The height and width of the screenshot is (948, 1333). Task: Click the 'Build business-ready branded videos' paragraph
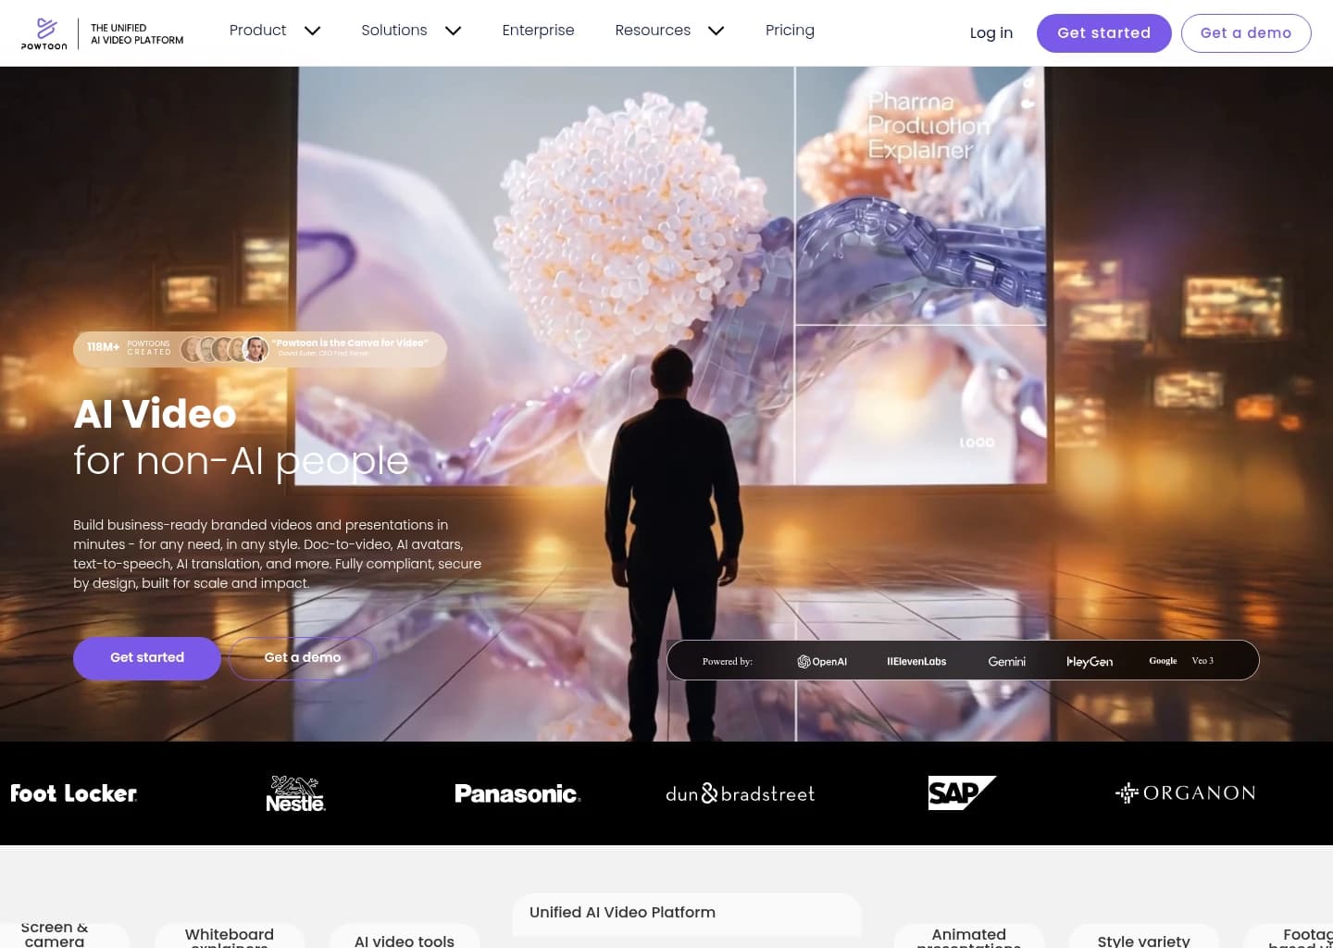[278, 554]
